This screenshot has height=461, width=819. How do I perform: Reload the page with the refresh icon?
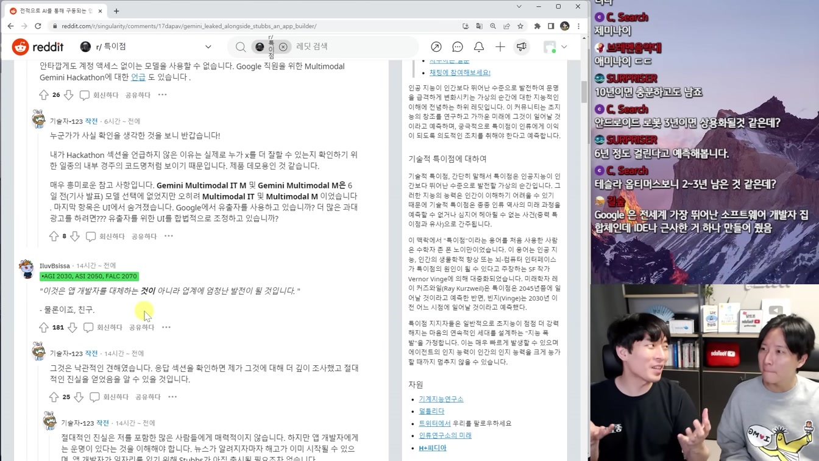click(x=38, y=26)
